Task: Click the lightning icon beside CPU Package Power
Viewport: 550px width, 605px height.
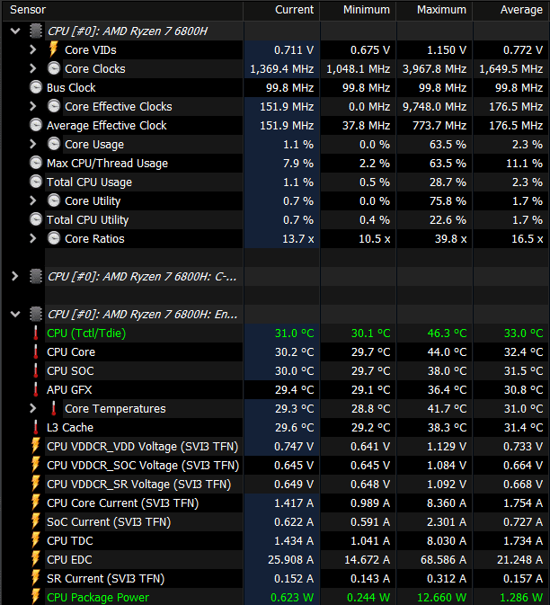Action: click(36, 597)
